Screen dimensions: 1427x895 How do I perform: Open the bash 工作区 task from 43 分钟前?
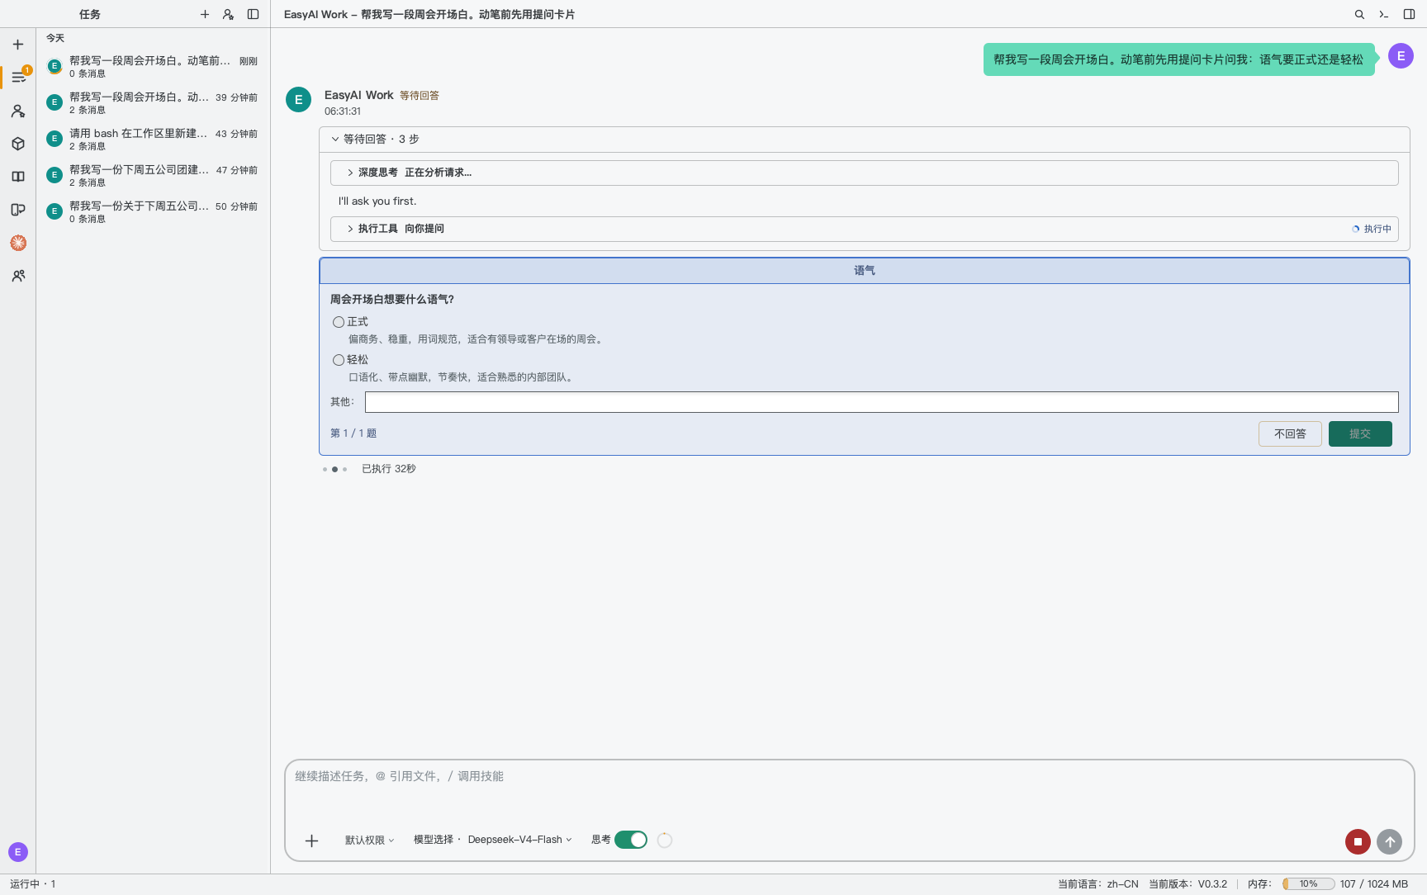153,139
